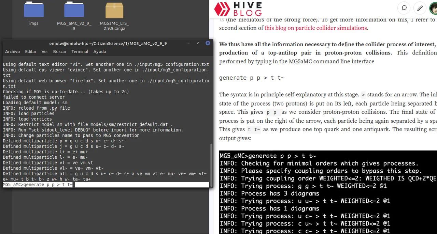Image resolution: width=437 pixels, height=234 pixels.
Task: Open the Archivo menu in the terminal
Action: pos(12,51)
